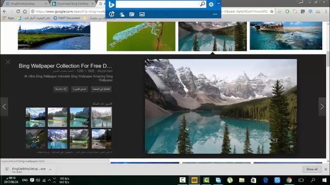Select third related thumbnail in bottom row

pyautogui.click(x=79, y=139)
